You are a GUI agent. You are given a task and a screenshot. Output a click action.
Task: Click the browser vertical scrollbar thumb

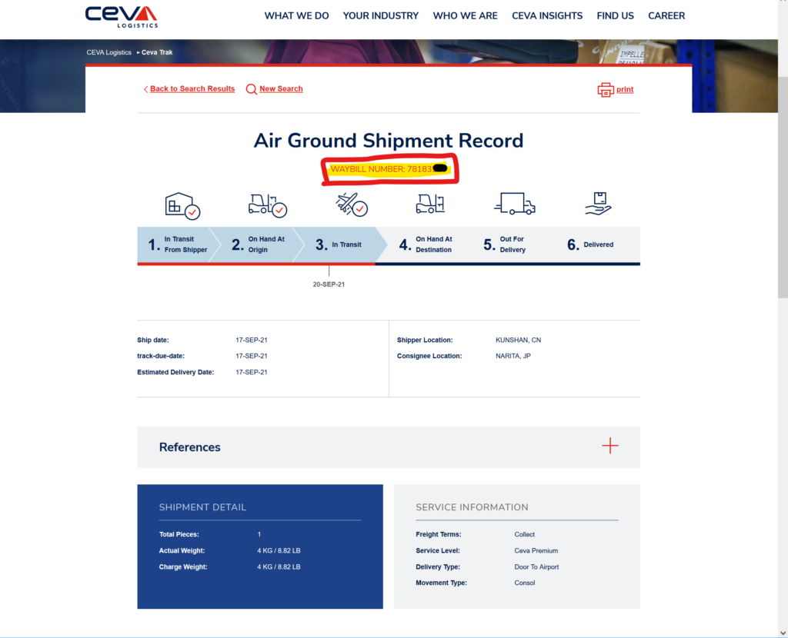pyautogui.click(x=783, y=188)
